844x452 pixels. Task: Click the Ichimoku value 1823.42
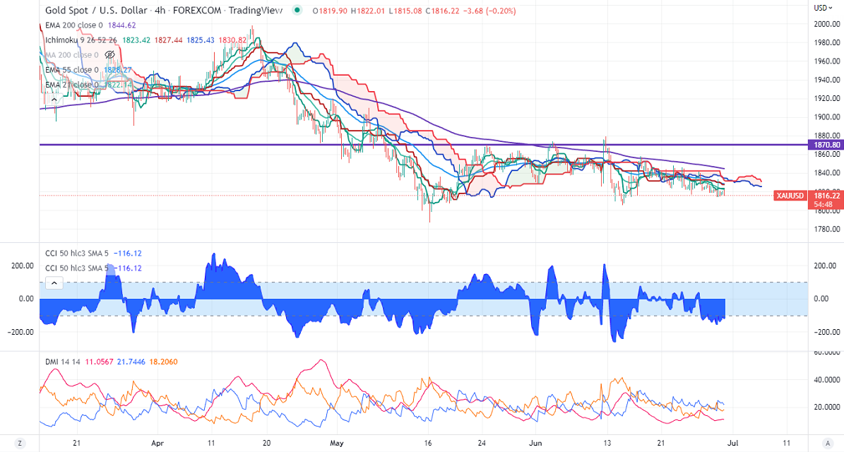coord(137,40)
